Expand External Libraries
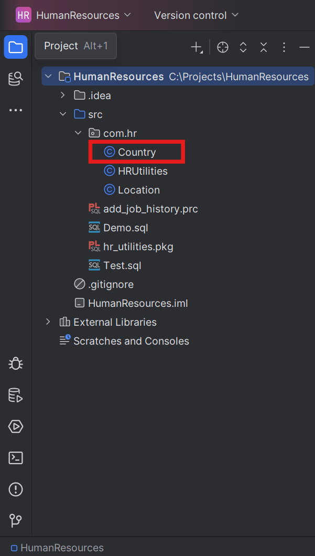 coord(48,322)
